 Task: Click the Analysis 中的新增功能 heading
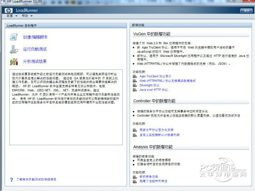(x=153, y=147)
